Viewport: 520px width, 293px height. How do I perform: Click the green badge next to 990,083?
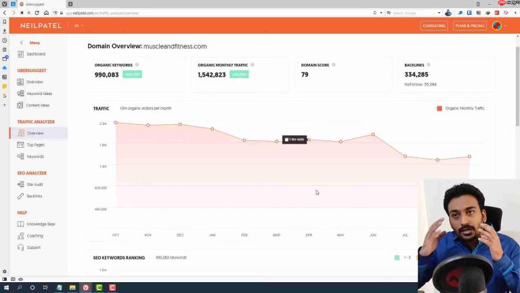pyautogui.click(x=132, y=75)
